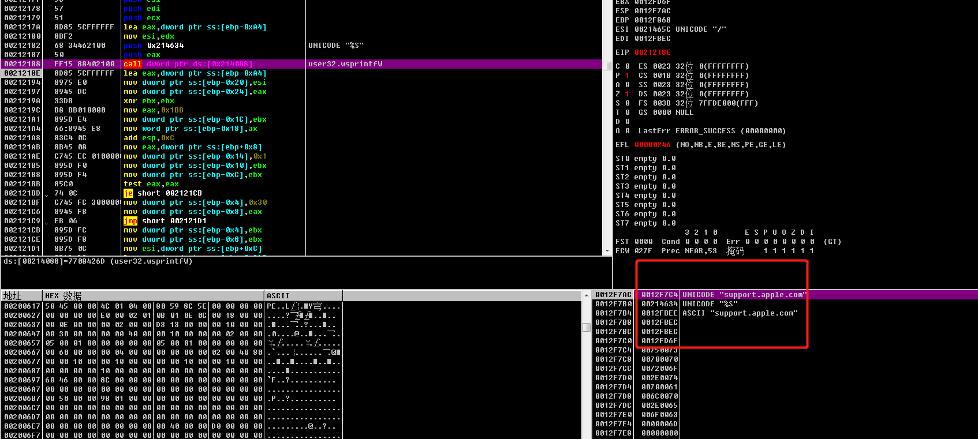Toggle the A auxiliary flag value
The image size is (978, 439).
[x=628, y=85]
